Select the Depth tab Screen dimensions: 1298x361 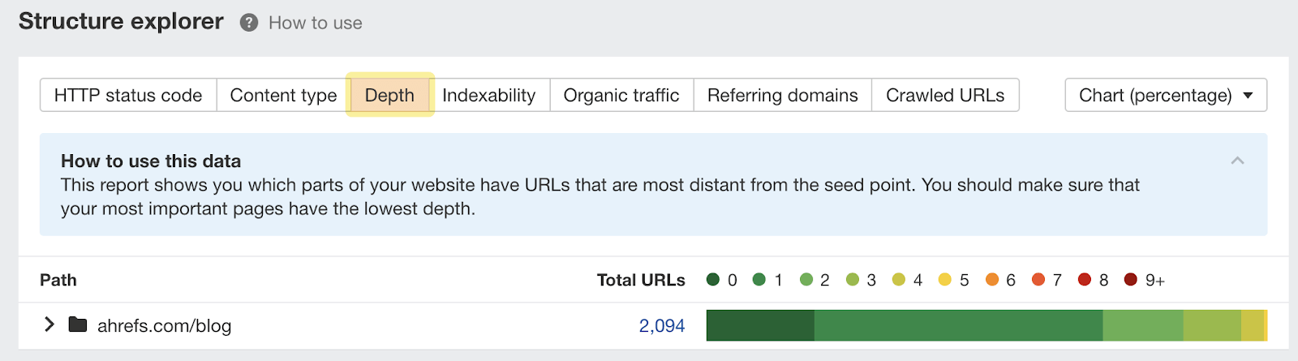click(389, 95)
